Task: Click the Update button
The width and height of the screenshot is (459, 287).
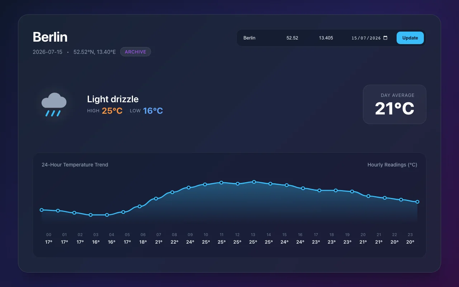Action: point(410,38)
